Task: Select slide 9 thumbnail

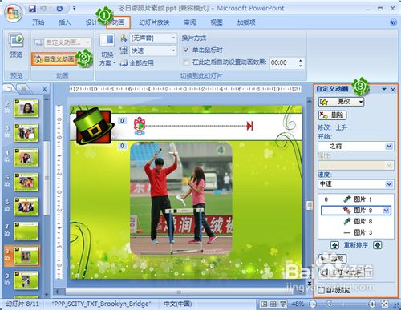Action: pyautogui.click(x=26, y=280)
